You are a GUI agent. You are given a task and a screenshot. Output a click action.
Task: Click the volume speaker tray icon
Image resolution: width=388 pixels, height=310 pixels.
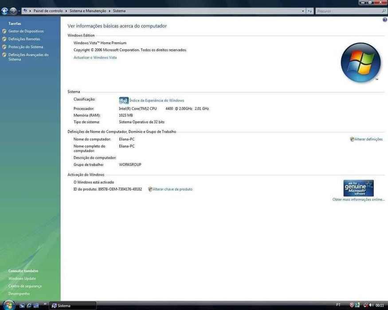click(x=372, y=305)
